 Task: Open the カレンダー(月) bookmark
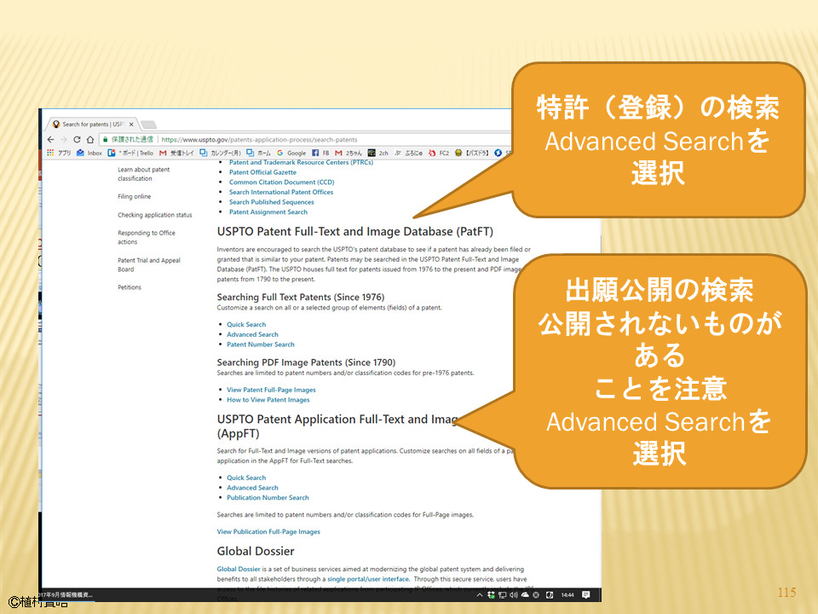click(x=220, y=153)
